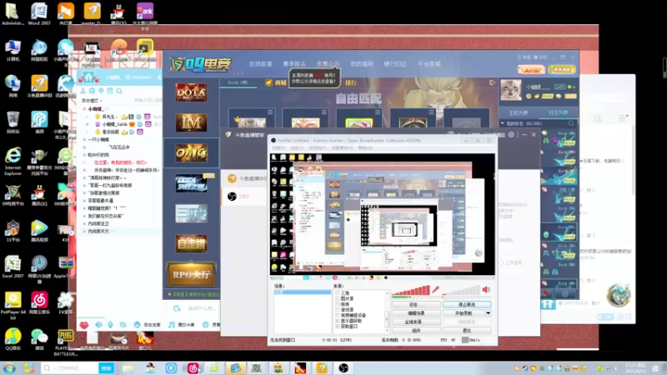
Task: Click the 编辑场景 edit scene button
Action: 416,313
